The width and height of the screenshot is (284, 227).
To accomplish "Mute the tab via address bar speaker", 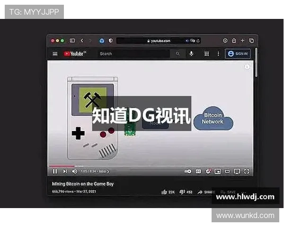I will point(187,41).
